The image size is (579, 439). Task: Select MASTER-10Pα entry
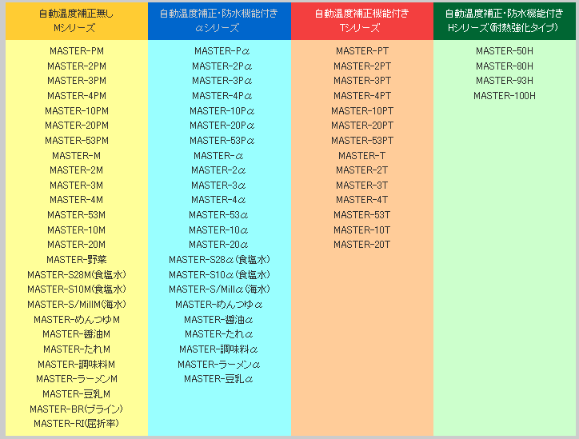tap(222, 111)
